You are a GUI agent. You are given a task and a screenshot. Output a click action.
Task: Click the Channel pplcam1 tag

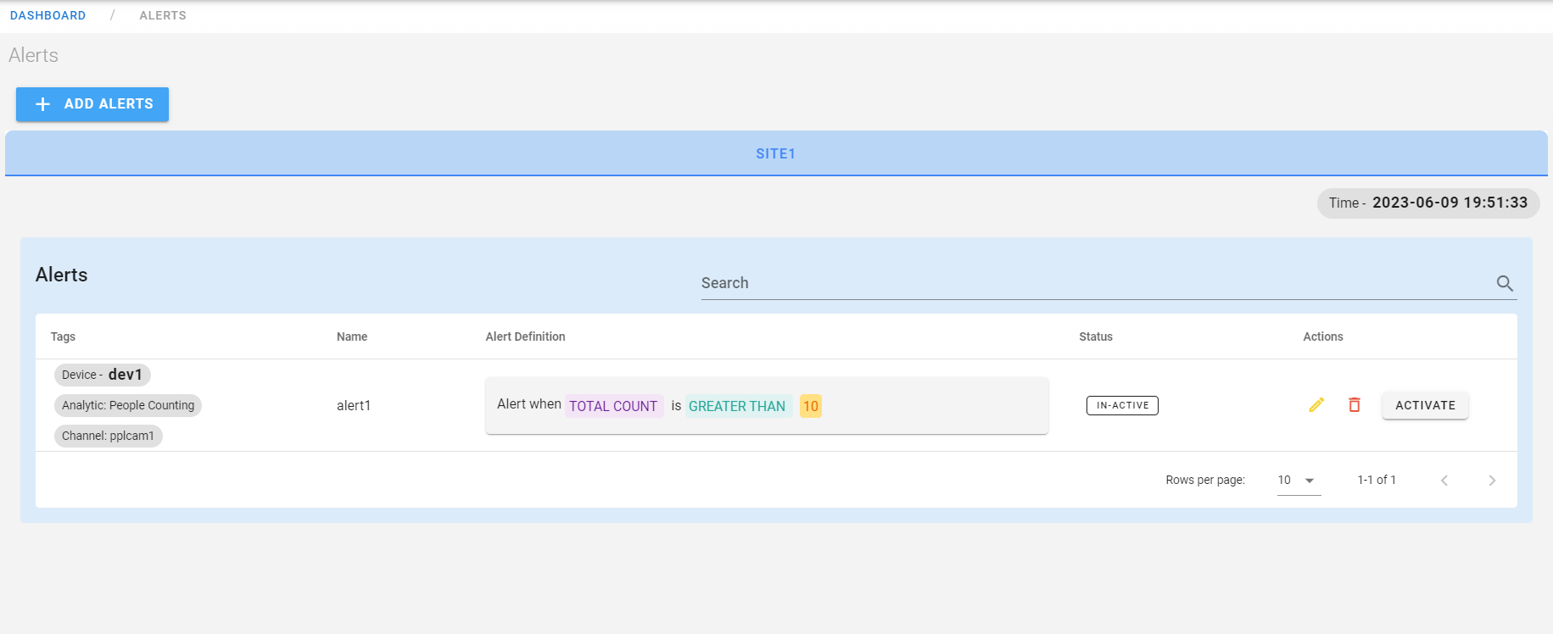coord(109,436)
